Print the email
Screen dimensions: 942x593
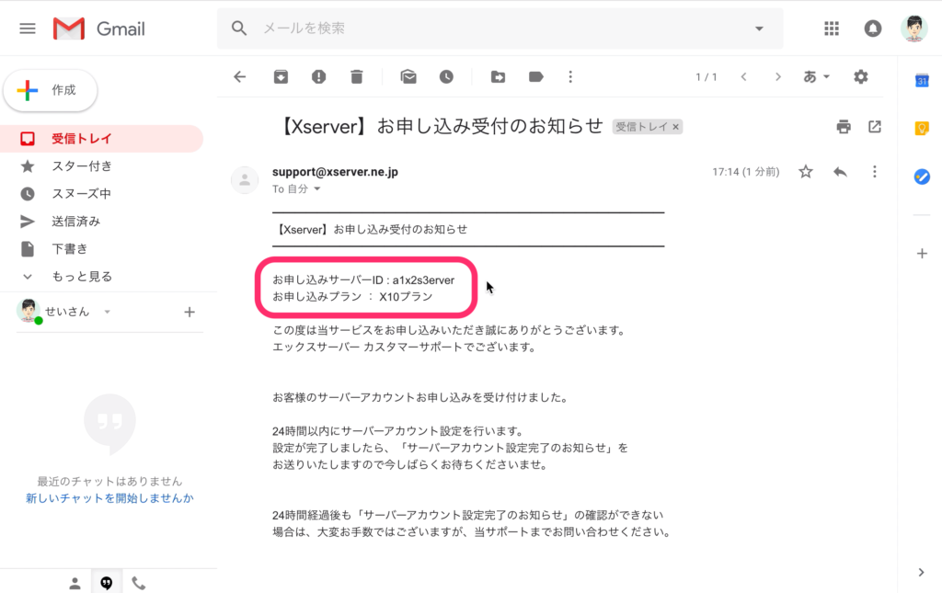844,126
